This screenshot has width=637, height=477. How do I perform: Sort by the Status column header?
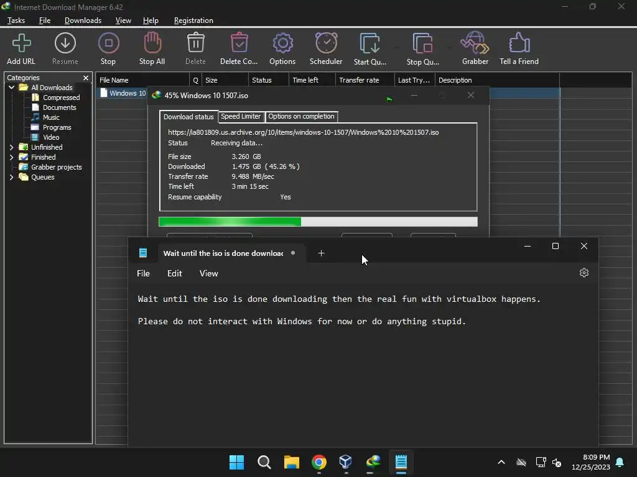268,80
